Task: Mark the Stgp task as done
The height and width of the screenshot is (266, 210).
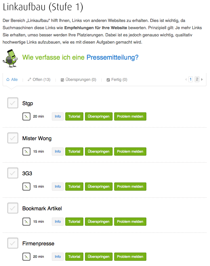Action: [x=13, y=103]
